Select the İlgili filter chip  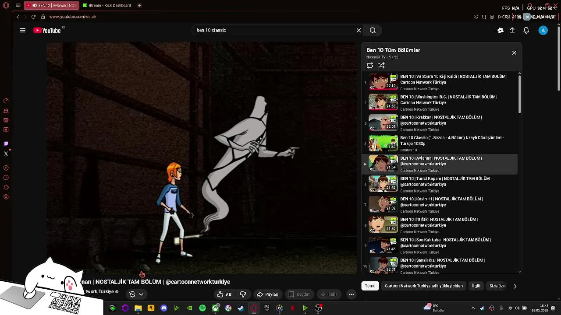476,286
